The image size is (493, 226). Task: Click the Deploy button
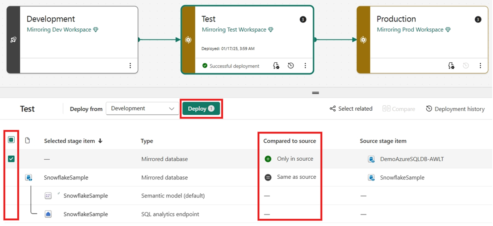click(x=201, y=108)
